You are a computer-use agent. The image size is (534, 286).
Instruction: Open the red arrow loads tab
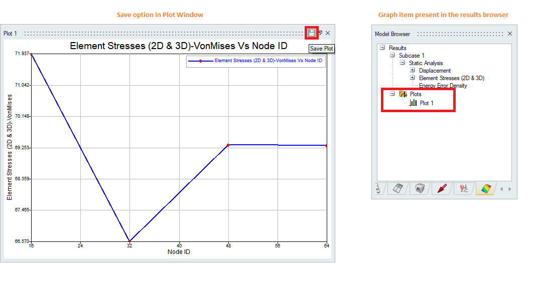442,188
